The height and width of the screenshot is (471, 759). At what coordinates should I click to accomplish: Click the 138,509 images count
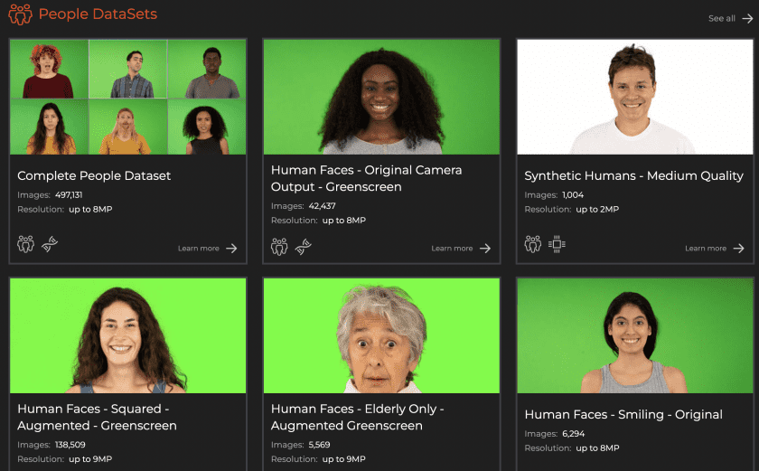click(x=70, y=445)
